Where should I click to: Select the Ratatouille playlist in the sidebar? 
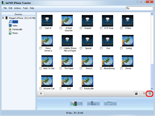17,29
